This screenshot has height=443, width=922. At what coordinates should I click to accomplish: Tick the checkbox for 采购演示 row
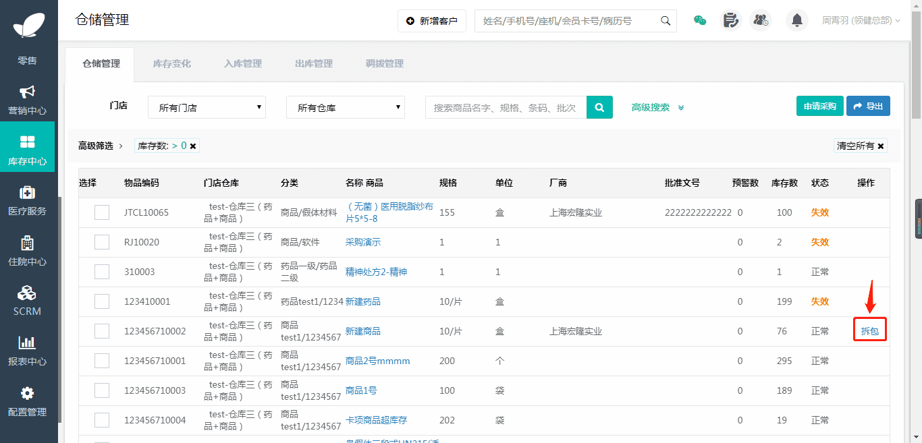[x=102, y=242]
